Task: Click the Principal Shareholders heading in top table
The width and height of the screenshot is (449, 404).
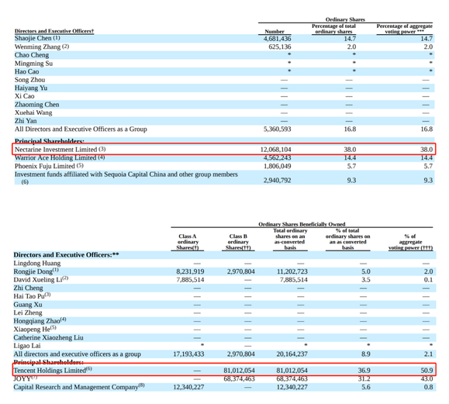Action: (x=50, y=141)
